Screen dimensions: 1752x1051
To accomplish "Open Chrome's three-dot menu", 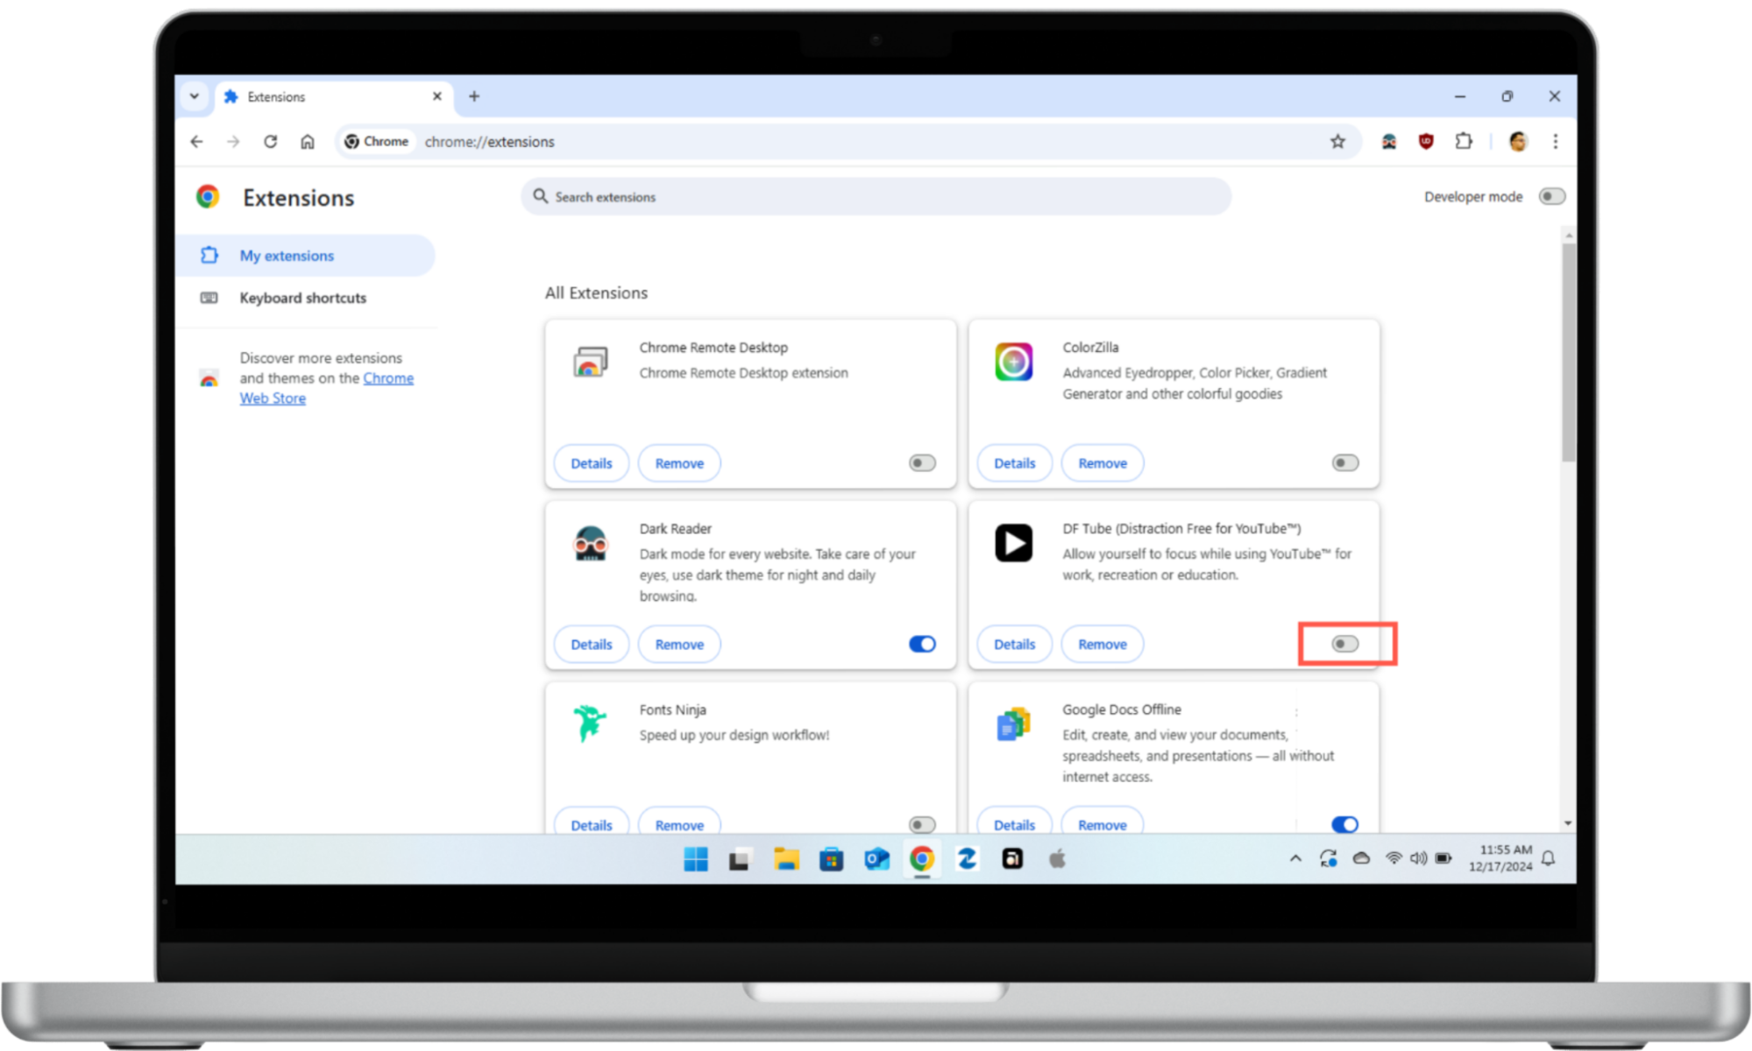I will click(1556, 141).
